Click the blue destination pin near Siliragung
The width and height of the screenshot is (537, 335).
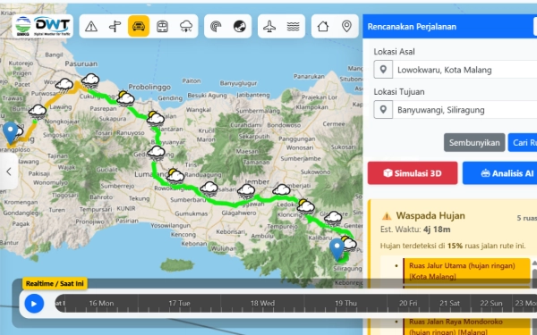(x=337, y=249)
